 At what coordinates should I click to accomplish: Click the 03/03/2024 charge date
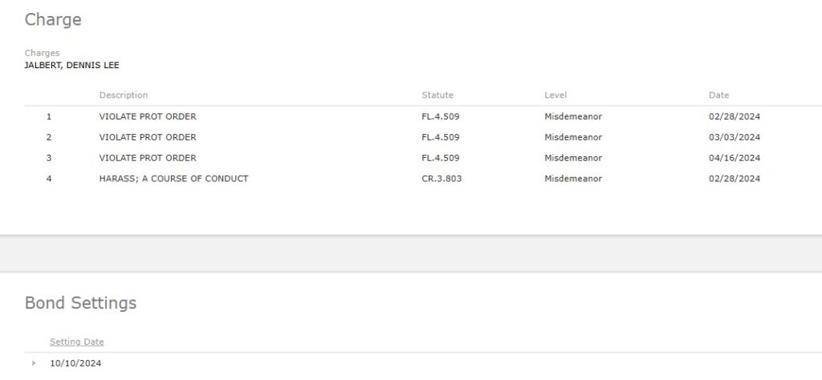point(734,137)
